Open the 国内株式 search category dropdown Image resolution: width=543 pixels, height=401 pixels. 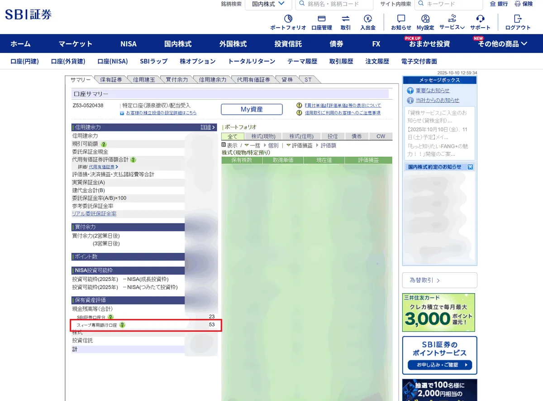268,4
